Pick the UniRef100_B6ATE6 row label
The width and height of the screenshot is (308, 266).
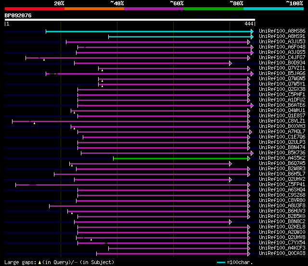click(282, 105)
